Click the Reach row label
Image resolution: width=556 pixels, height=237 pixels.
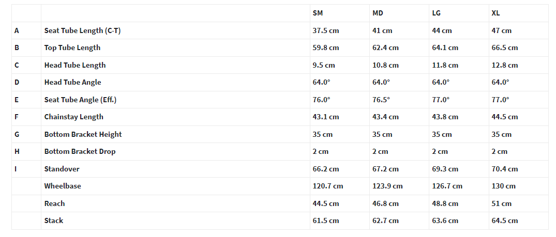pyautogui.click(x=55, y=204)
